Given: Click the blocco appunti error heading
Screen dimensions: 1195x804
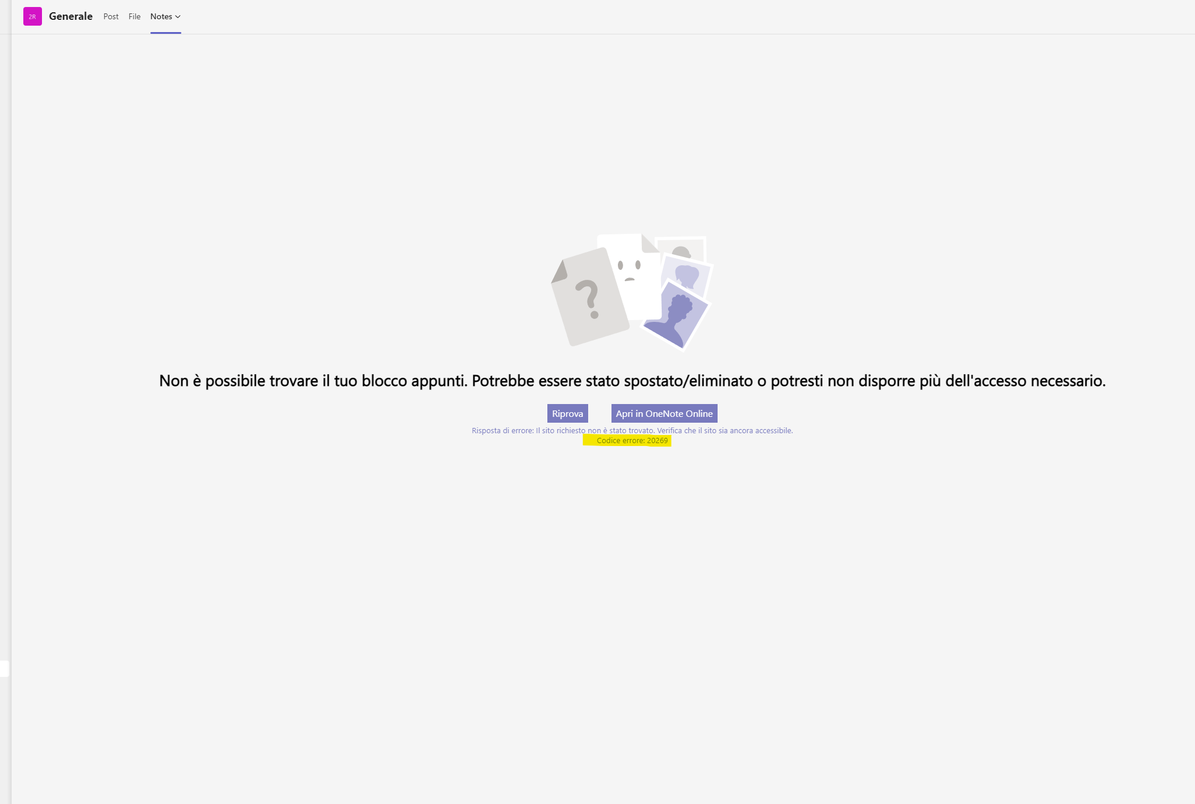Looking at the screenshot, I should [632, 381].
